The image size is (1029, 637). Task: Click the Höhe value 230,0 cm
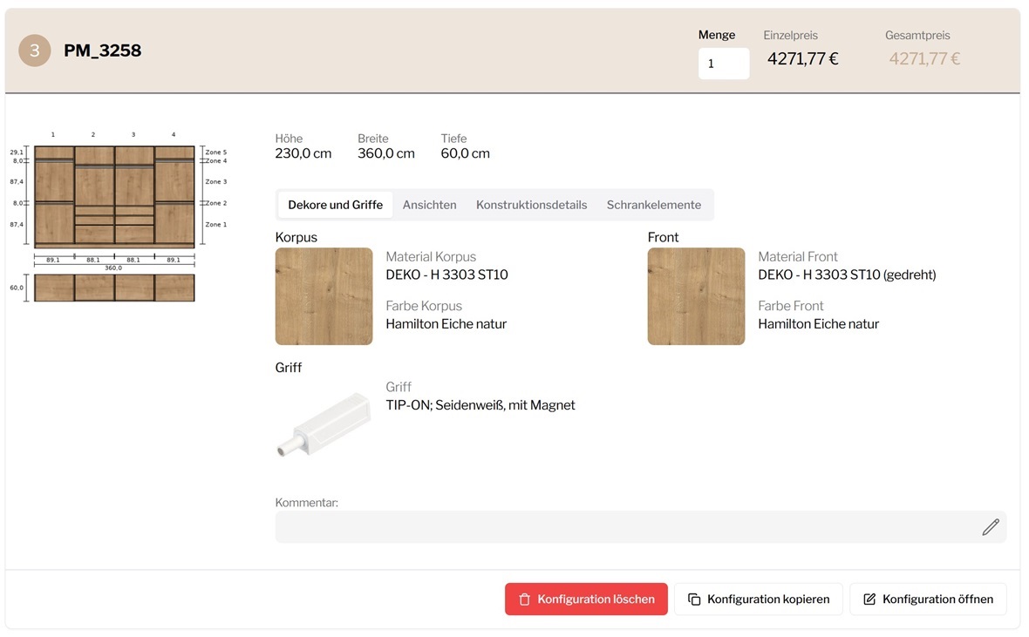pyautogui.click(x=303, y=153)
